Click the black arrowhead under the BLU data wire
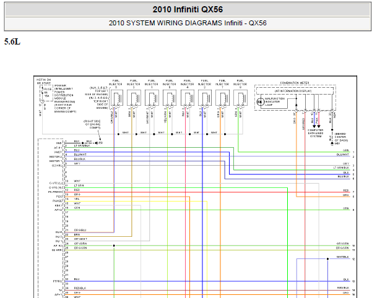The width and height of the screenshot is (372, 298). click(x=314, y=127)
